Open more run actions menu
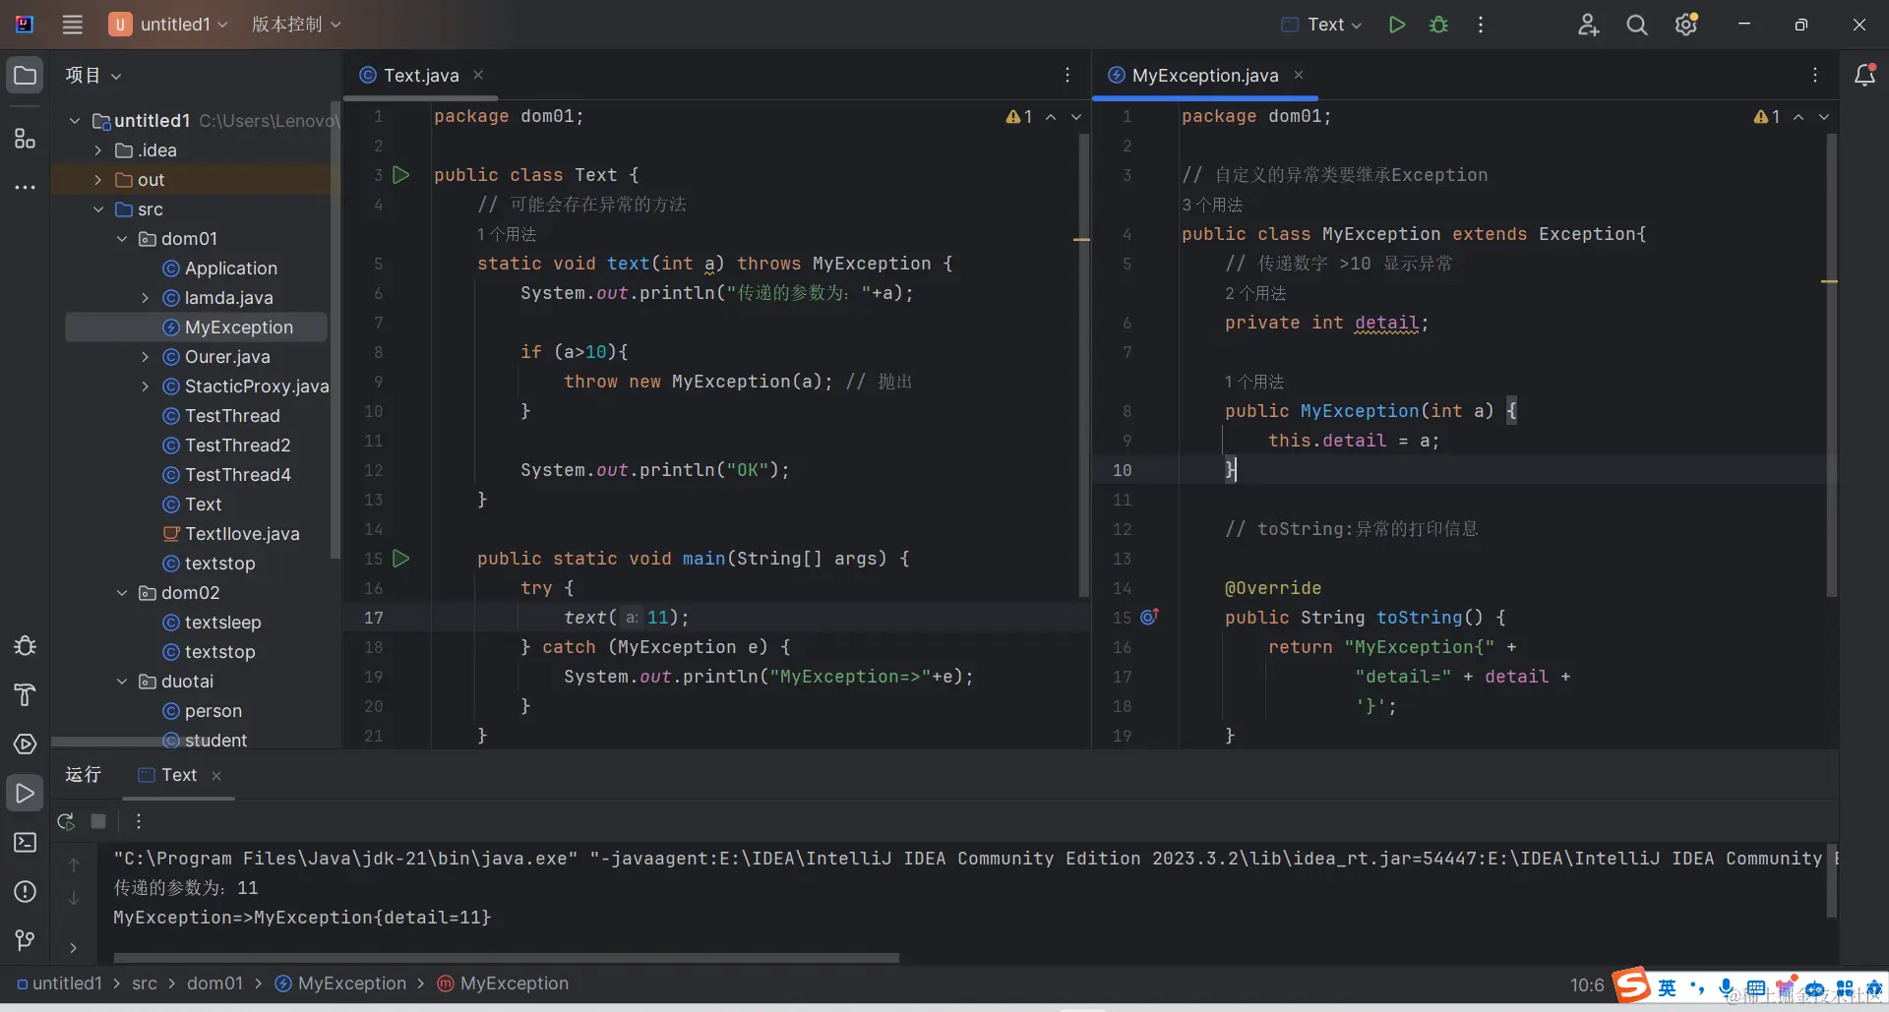Viewport: 1889px width, 1012px height. 1481,25
